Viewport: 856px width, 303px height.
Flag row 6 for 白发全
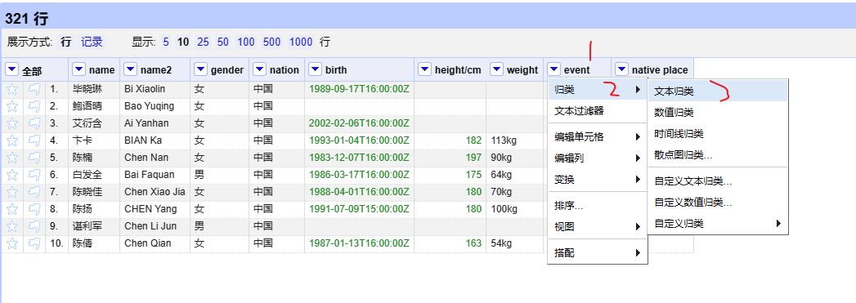[x=34, y=175]
